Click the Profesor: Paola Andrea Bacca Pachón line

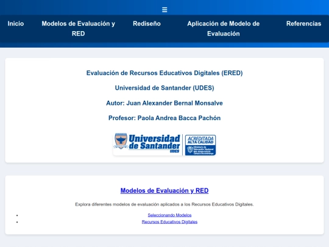tap(164, 118)
